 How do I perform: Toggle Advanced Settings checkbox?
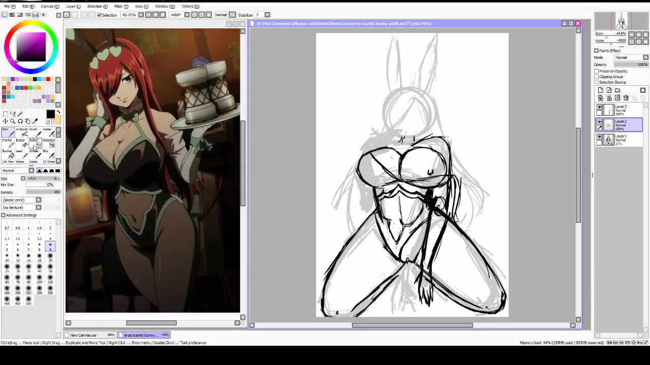[x=4, y=215]
